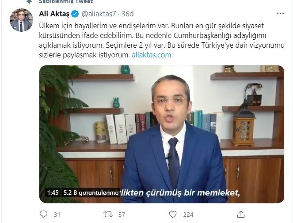Open the share tweet icon

click(x=241, y=214)
